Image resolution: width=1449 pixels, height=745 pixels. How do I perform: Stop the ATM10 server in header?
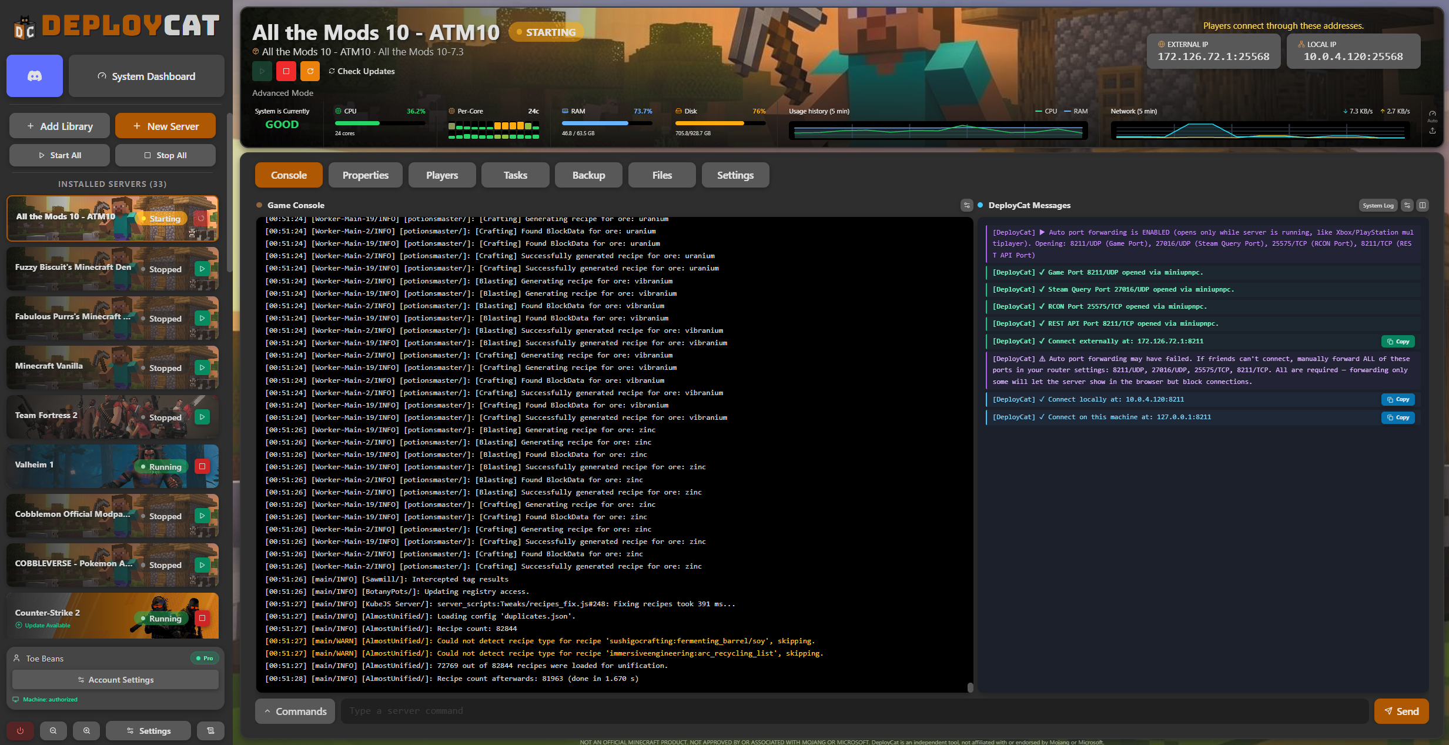click(x=286, y=71)
